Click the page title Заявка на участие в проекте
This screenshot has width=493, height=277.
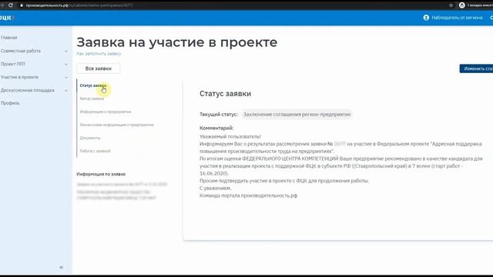[x=177, y=42]
